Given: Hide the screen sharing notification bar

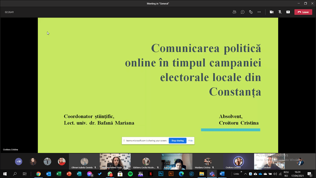Looking at the screenshot, I should (x=190, y=141).
